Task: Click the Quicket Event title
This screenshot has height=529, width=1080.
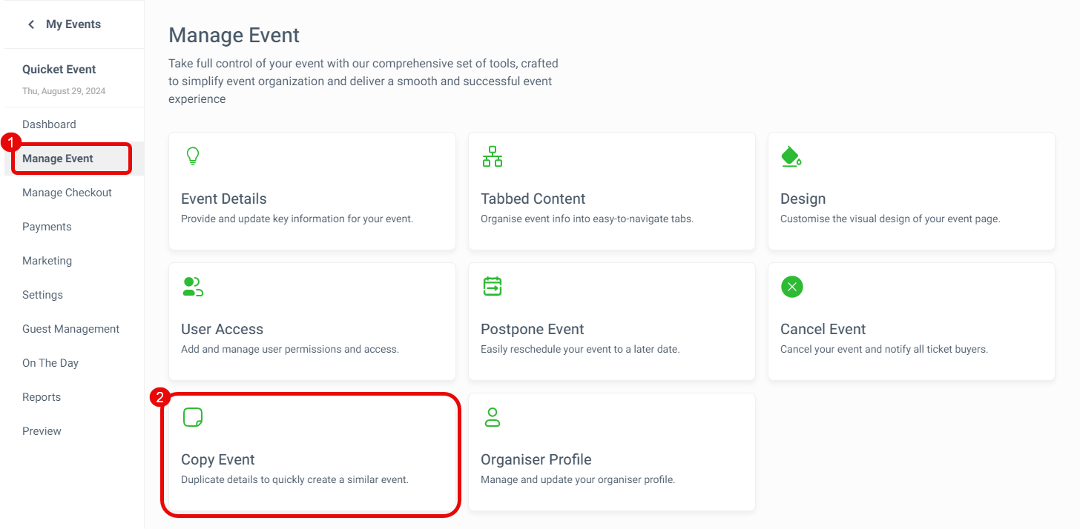Action: 59,70
